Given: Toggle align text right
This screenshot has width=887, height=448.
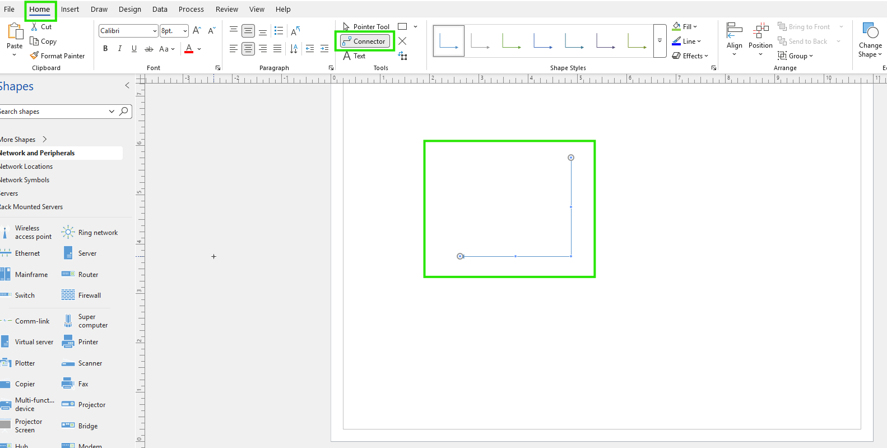Looking at the screenshot, I should pyautogui.click(x=263, y=49).
